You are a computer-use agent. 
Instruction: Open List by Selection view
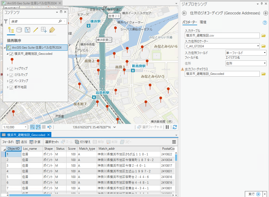click(27, 30)
